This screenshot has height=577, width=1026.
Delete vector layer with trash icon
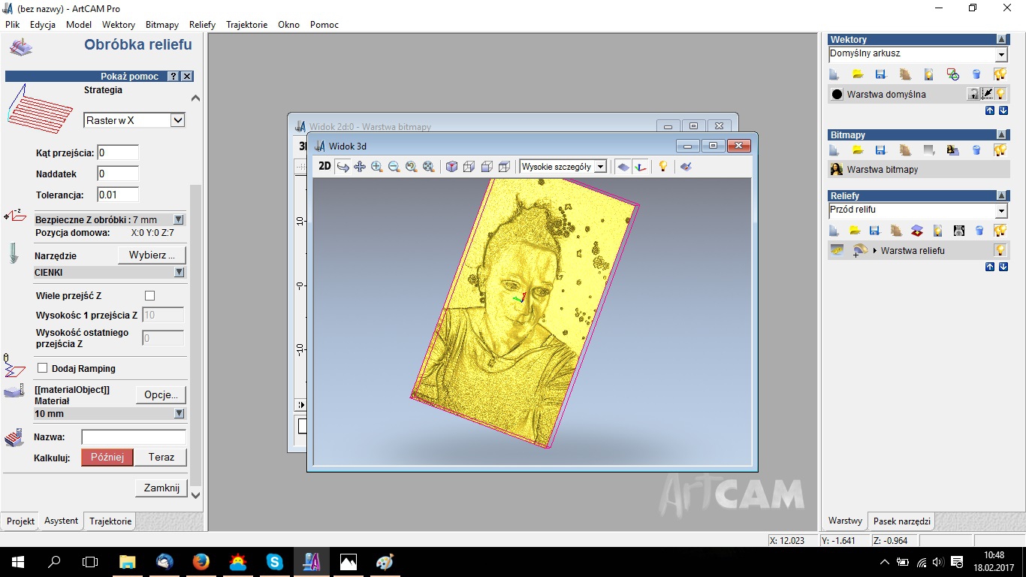976,74
